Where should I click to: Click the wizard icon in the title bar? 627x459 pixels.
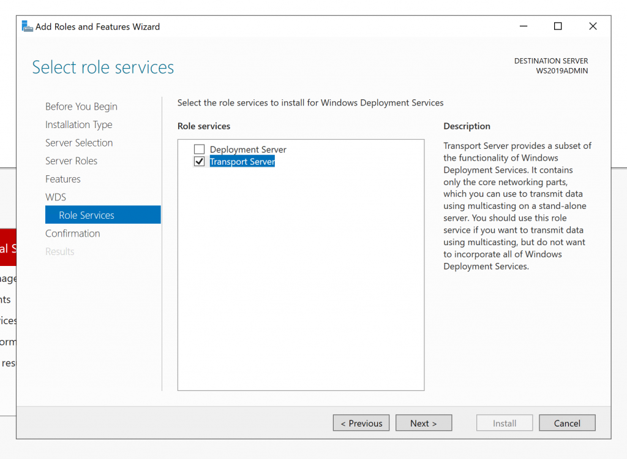pos(27,26)
